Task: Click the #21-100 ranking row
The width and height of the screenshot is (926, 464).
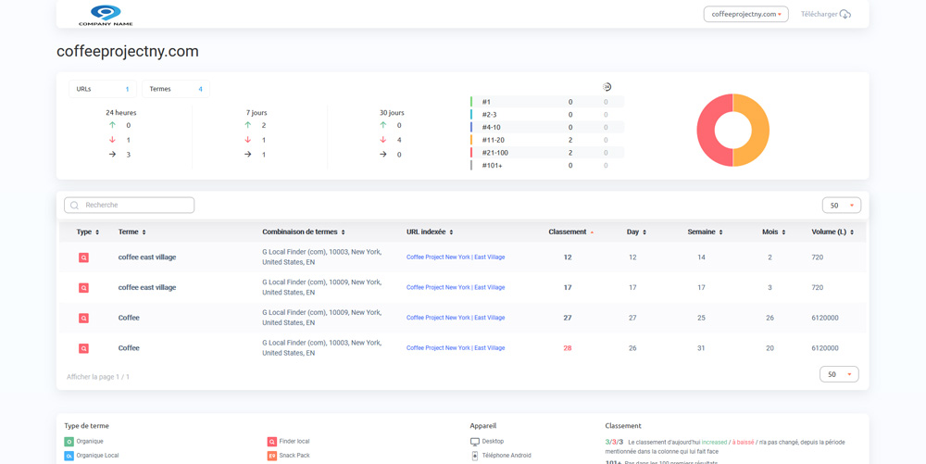Action: click(x=547, y=153)
